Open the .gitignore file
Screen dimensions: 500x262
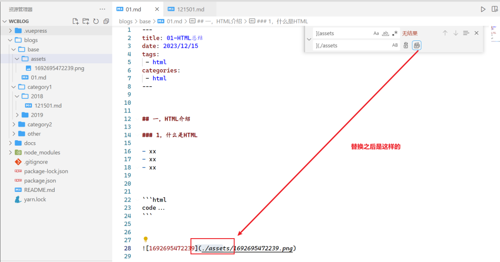pos(36,162)
